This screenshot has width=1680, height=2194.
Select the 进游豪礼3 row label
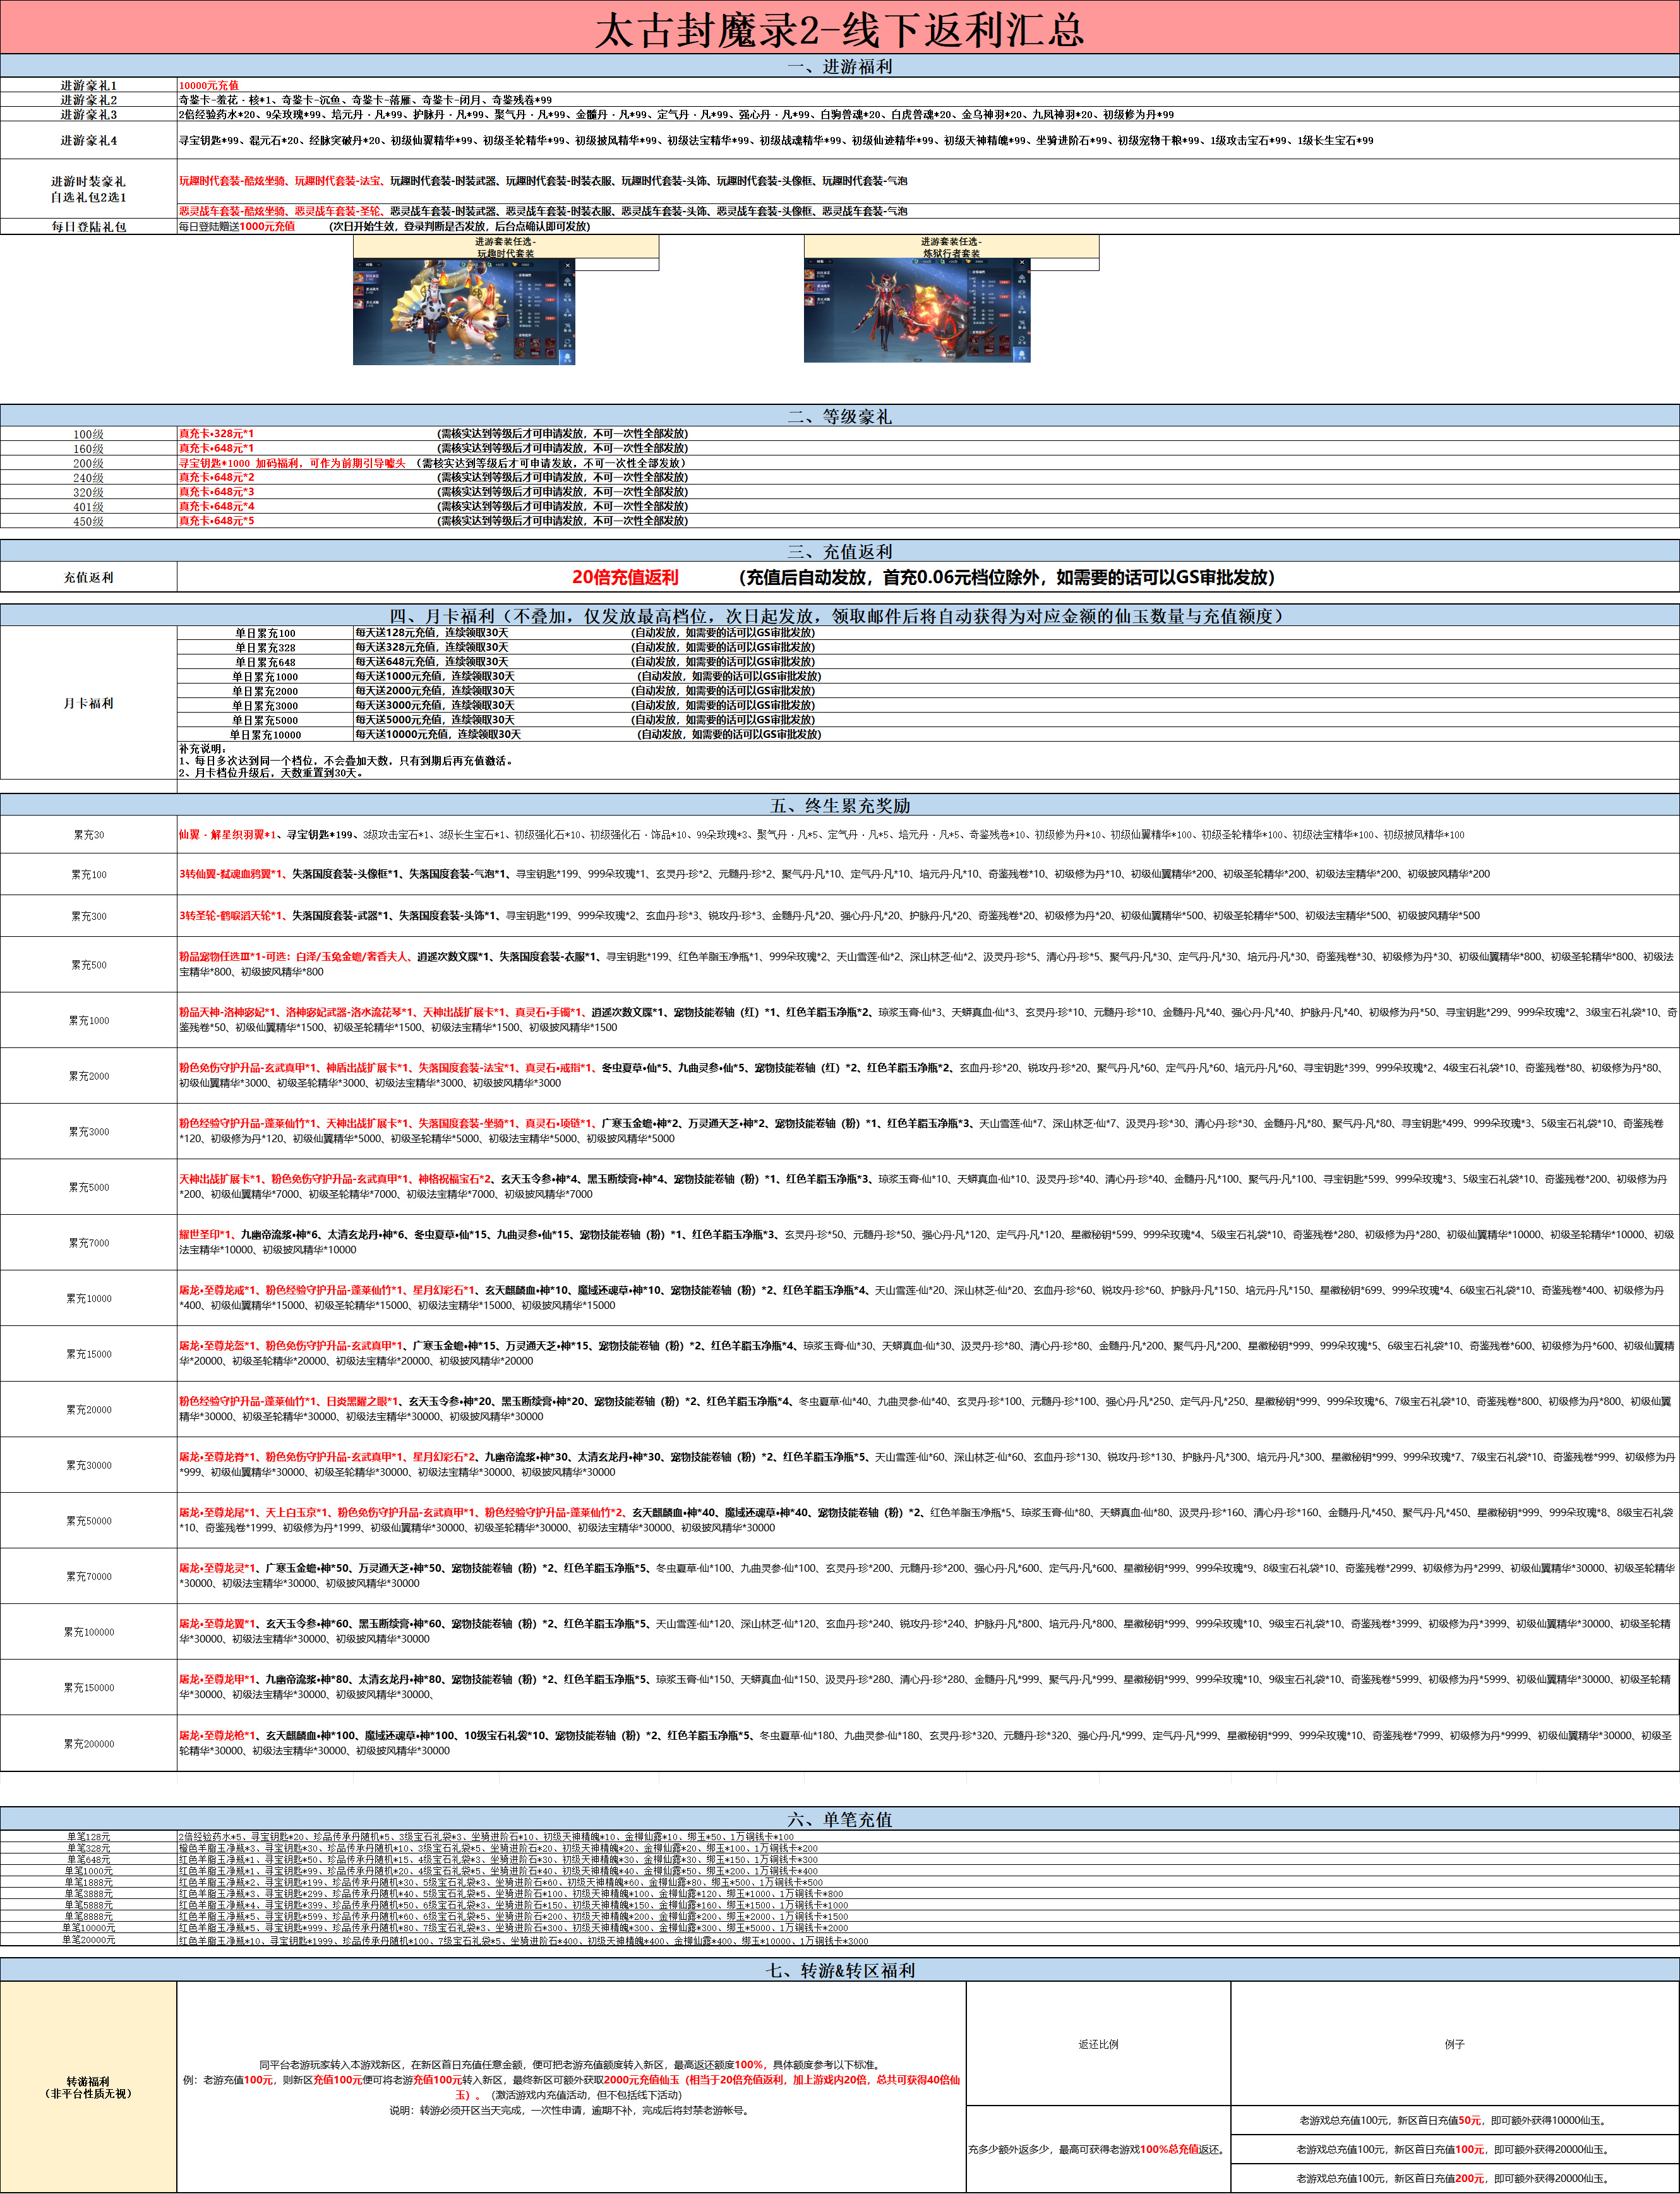click(88, 114)
